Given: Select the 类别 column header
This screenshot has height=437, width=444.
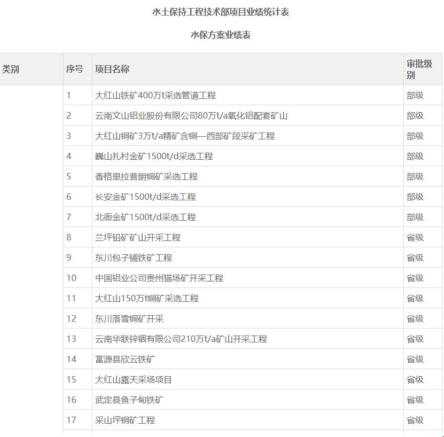Looking at the screenshot, I should (x=11, y=69).
